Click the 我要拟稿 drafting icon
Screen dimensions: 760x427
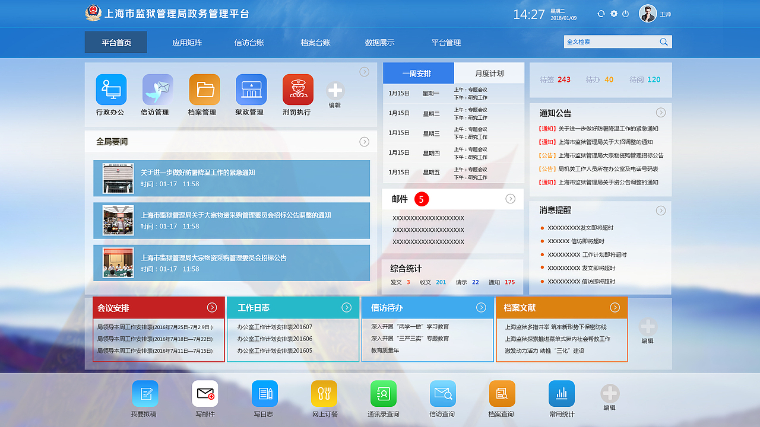click(x=145, y=393)
